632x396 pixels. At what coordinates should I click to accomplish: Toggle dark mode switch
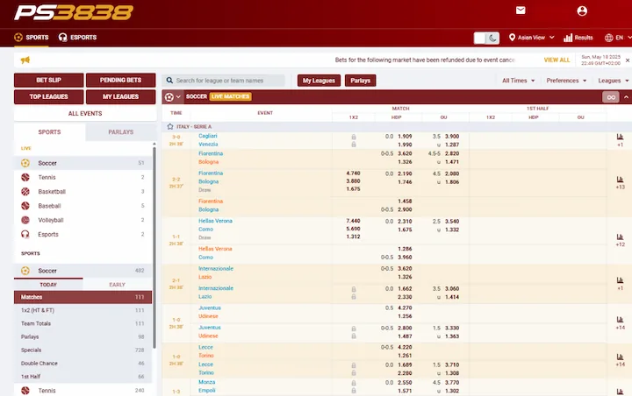485,38
